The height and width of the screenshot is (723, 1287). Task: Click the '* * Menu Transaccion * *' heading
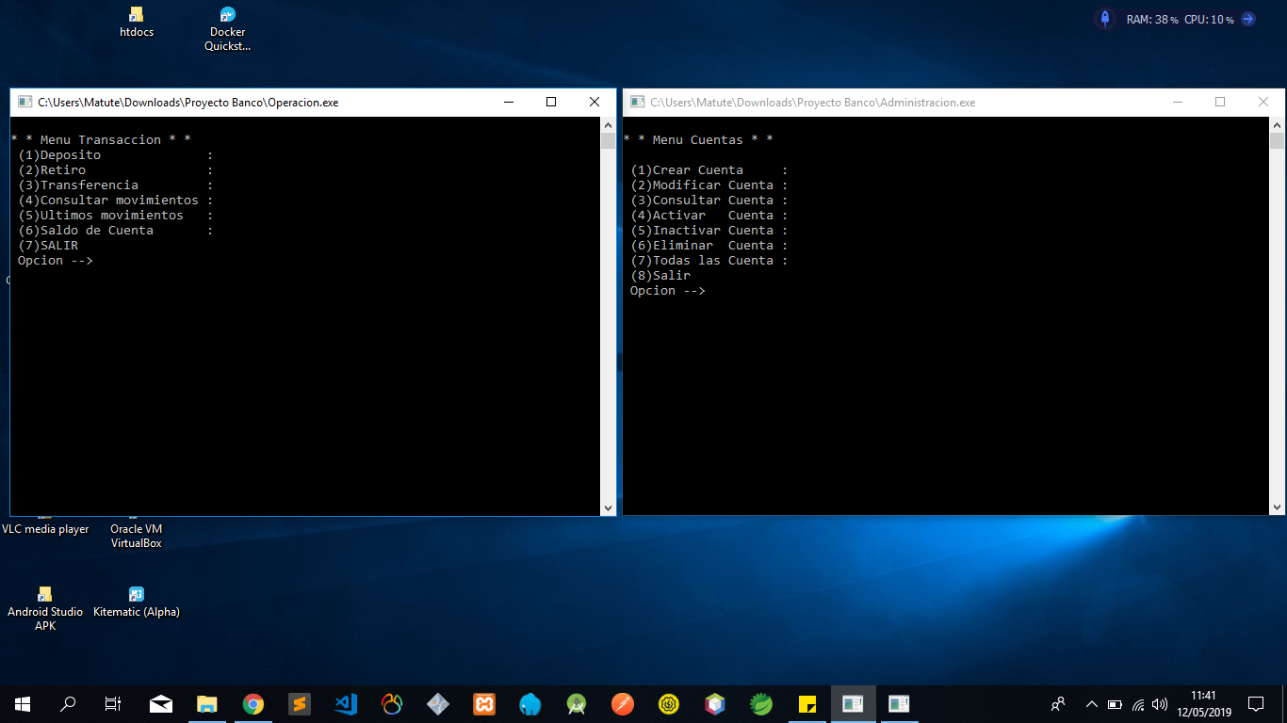(x=101, y=140)
